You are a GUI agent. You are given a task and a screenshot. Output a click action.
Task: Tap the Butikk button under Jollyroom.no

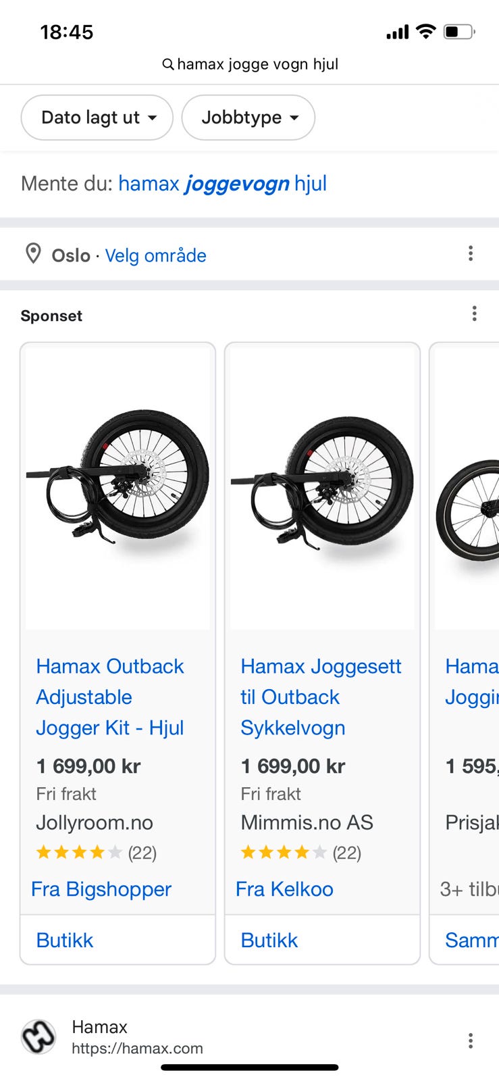click(65, 940)
